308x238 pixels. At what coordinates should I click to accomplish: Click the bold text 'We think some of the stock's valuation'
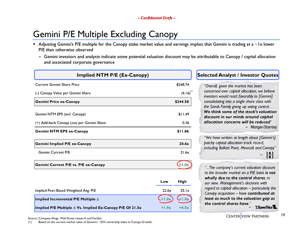click(240, 117)
